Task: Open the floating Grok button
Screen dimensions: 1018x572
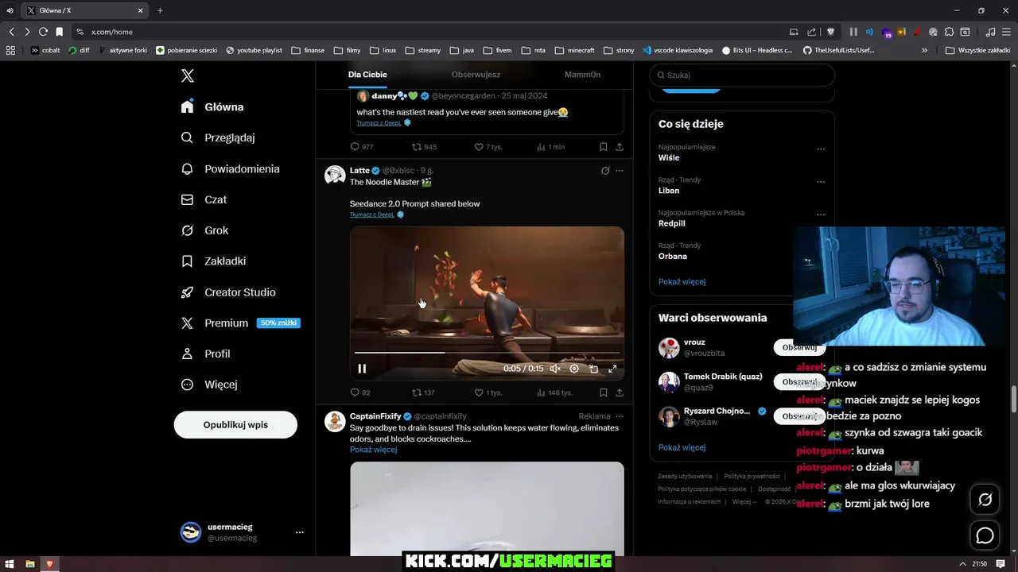Action: [x=985, y=500]
